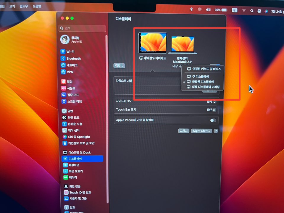Image resolution: width=284 pixels, height=213 pixels.
Task: Open Touch ID 및 암호 settings
Action: (x=77, y=192)
